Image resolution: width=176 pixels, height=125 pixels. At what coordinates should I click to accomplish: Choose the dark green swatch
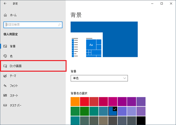(84, 111)
